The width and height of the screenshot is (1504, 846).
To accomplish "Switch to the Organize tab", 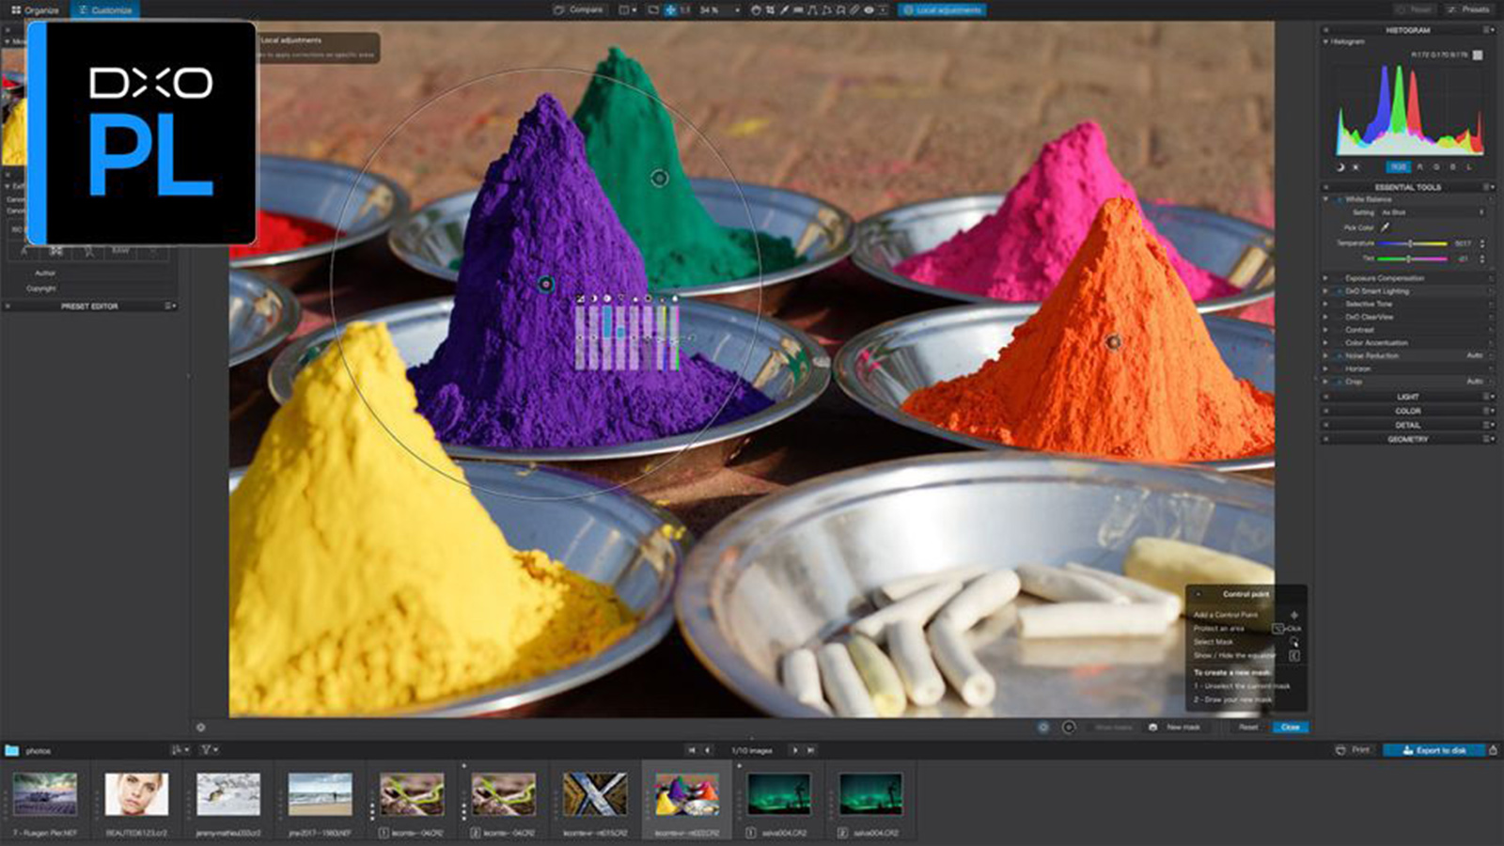I will (35, 9).
